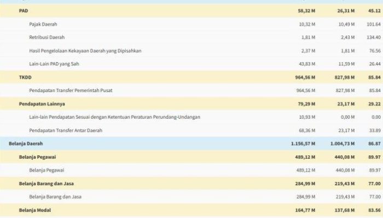
Task: Click the realization value 0,00 M
Action: tap(347, 117)
